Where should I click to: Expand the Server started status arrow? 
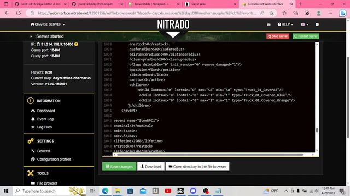[31, 36]
